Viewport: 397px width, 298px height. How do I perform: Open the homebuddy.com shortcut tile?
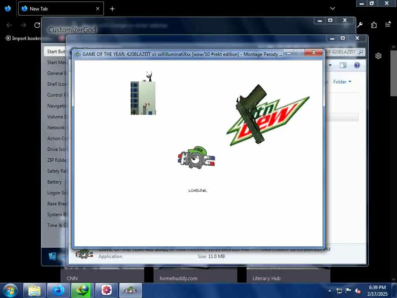tap(195, 275)
